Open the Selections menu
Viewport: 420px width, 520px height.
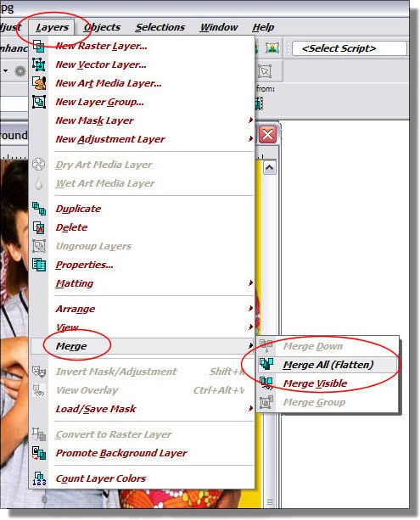point(160,27)
